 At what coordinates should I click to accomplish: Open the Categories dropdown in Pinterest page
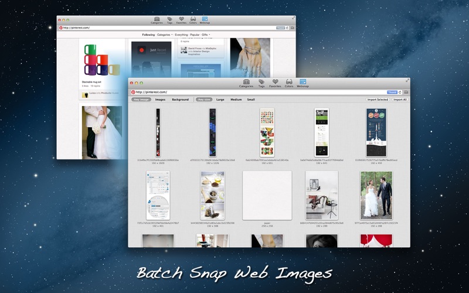[x=165, y=35]
